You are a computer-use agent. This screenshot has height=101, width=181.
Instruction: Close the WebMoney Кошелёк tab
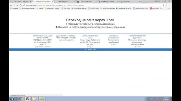[118, 2]
